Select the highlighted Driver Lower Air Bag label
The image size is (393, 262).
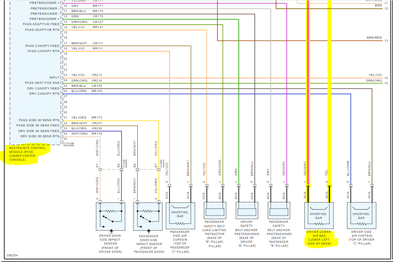(319, 238)
